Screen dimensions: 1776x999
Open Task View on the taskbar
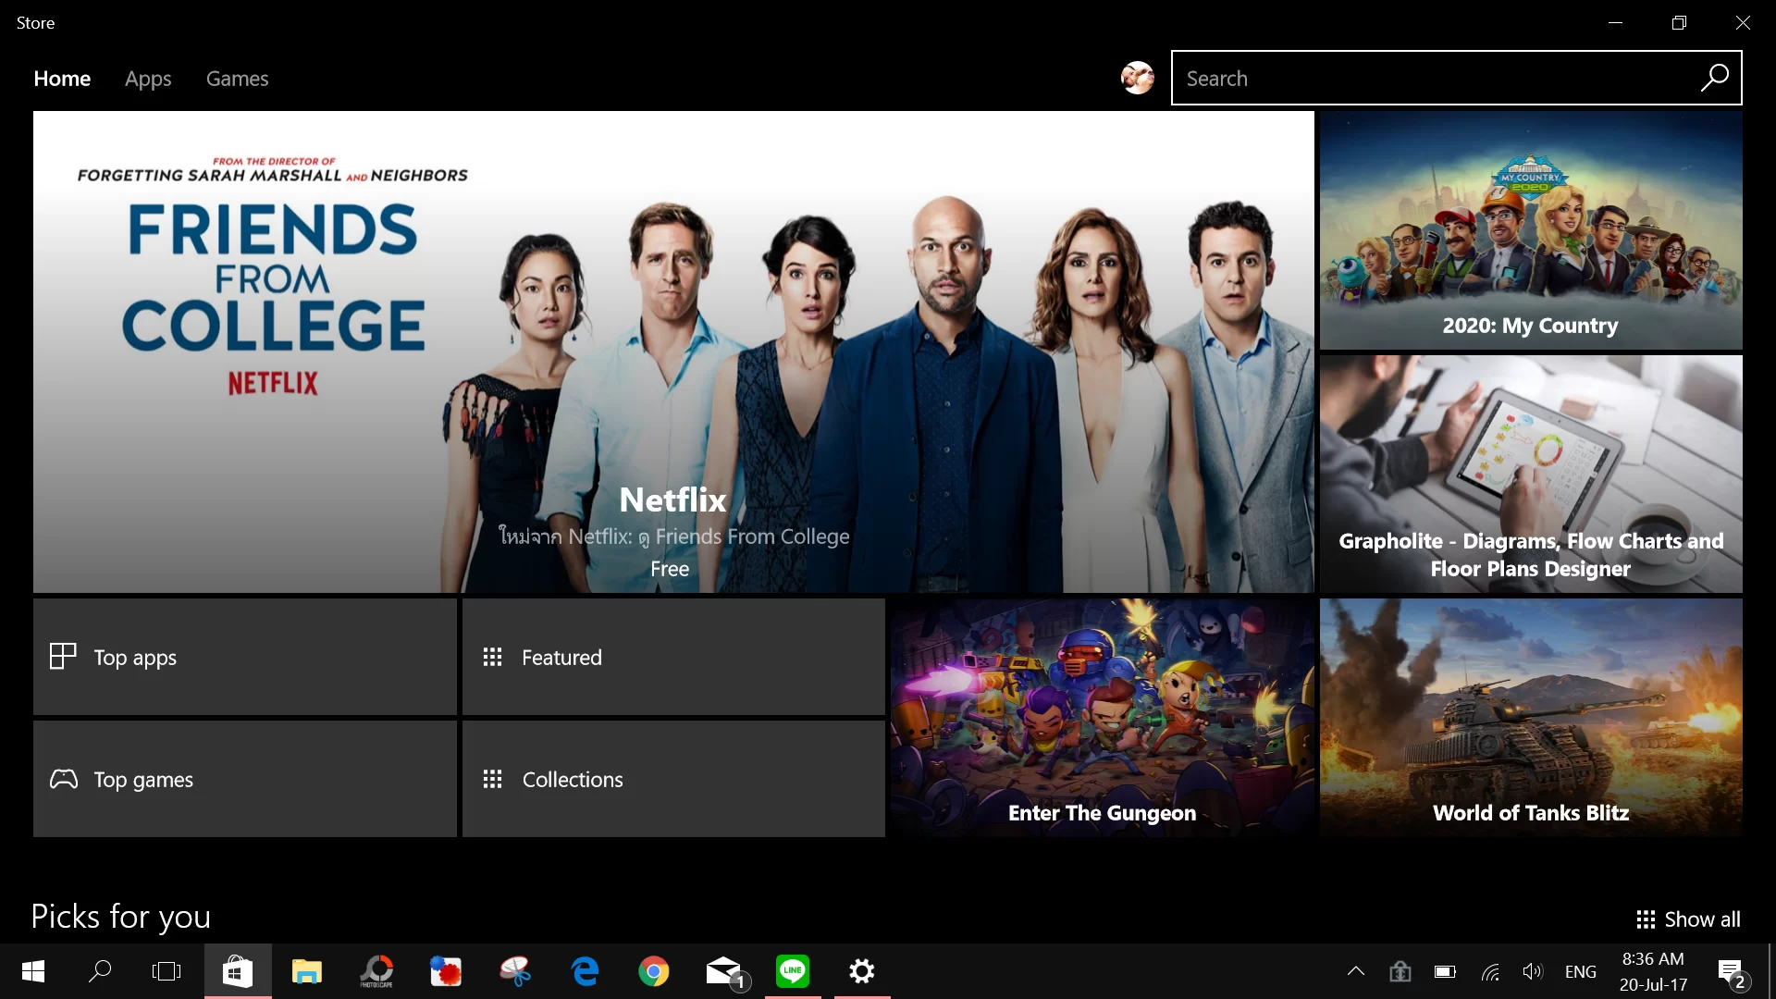coord(166,971)
